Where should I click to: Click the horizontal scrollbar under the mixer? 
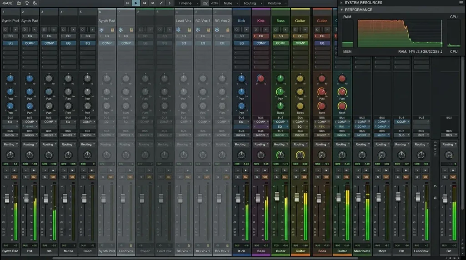[205, 258]
